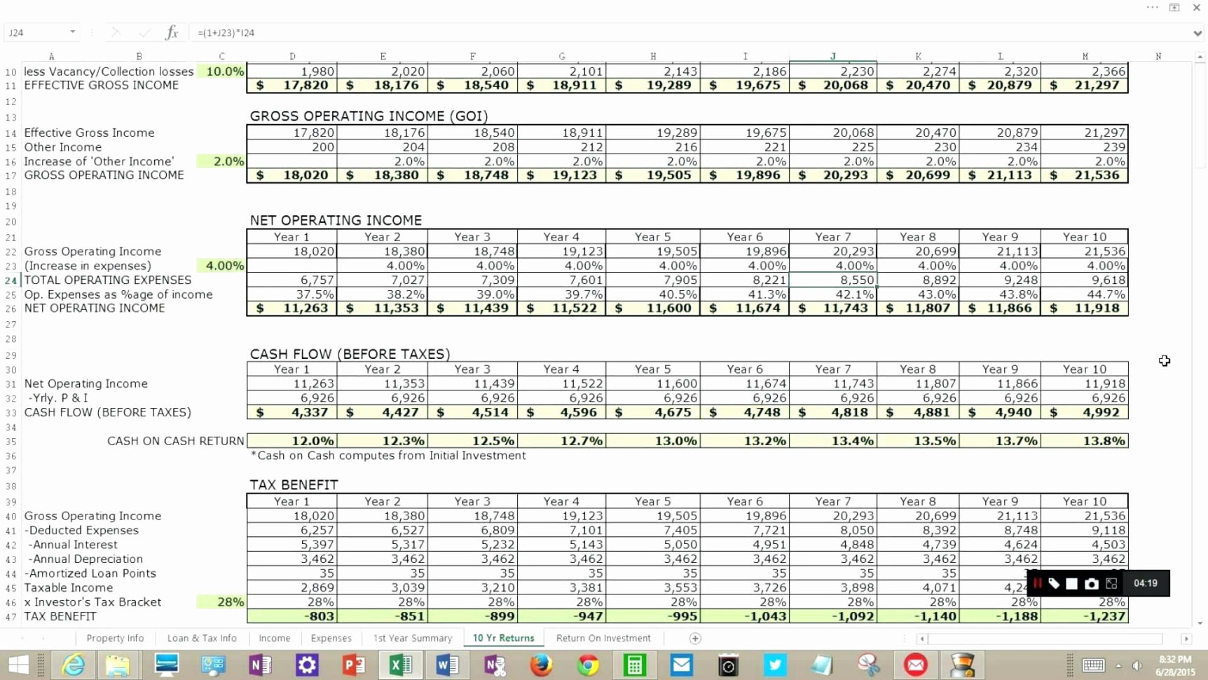Image resolution: width=1208 pixels, height=680 pixels.
Task: Open the recorder annotation tag tool
Action: pos(1055,583)
